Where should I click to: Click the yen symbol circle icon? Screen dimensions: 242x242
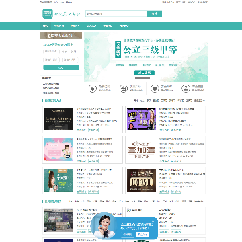coord(93,89)
